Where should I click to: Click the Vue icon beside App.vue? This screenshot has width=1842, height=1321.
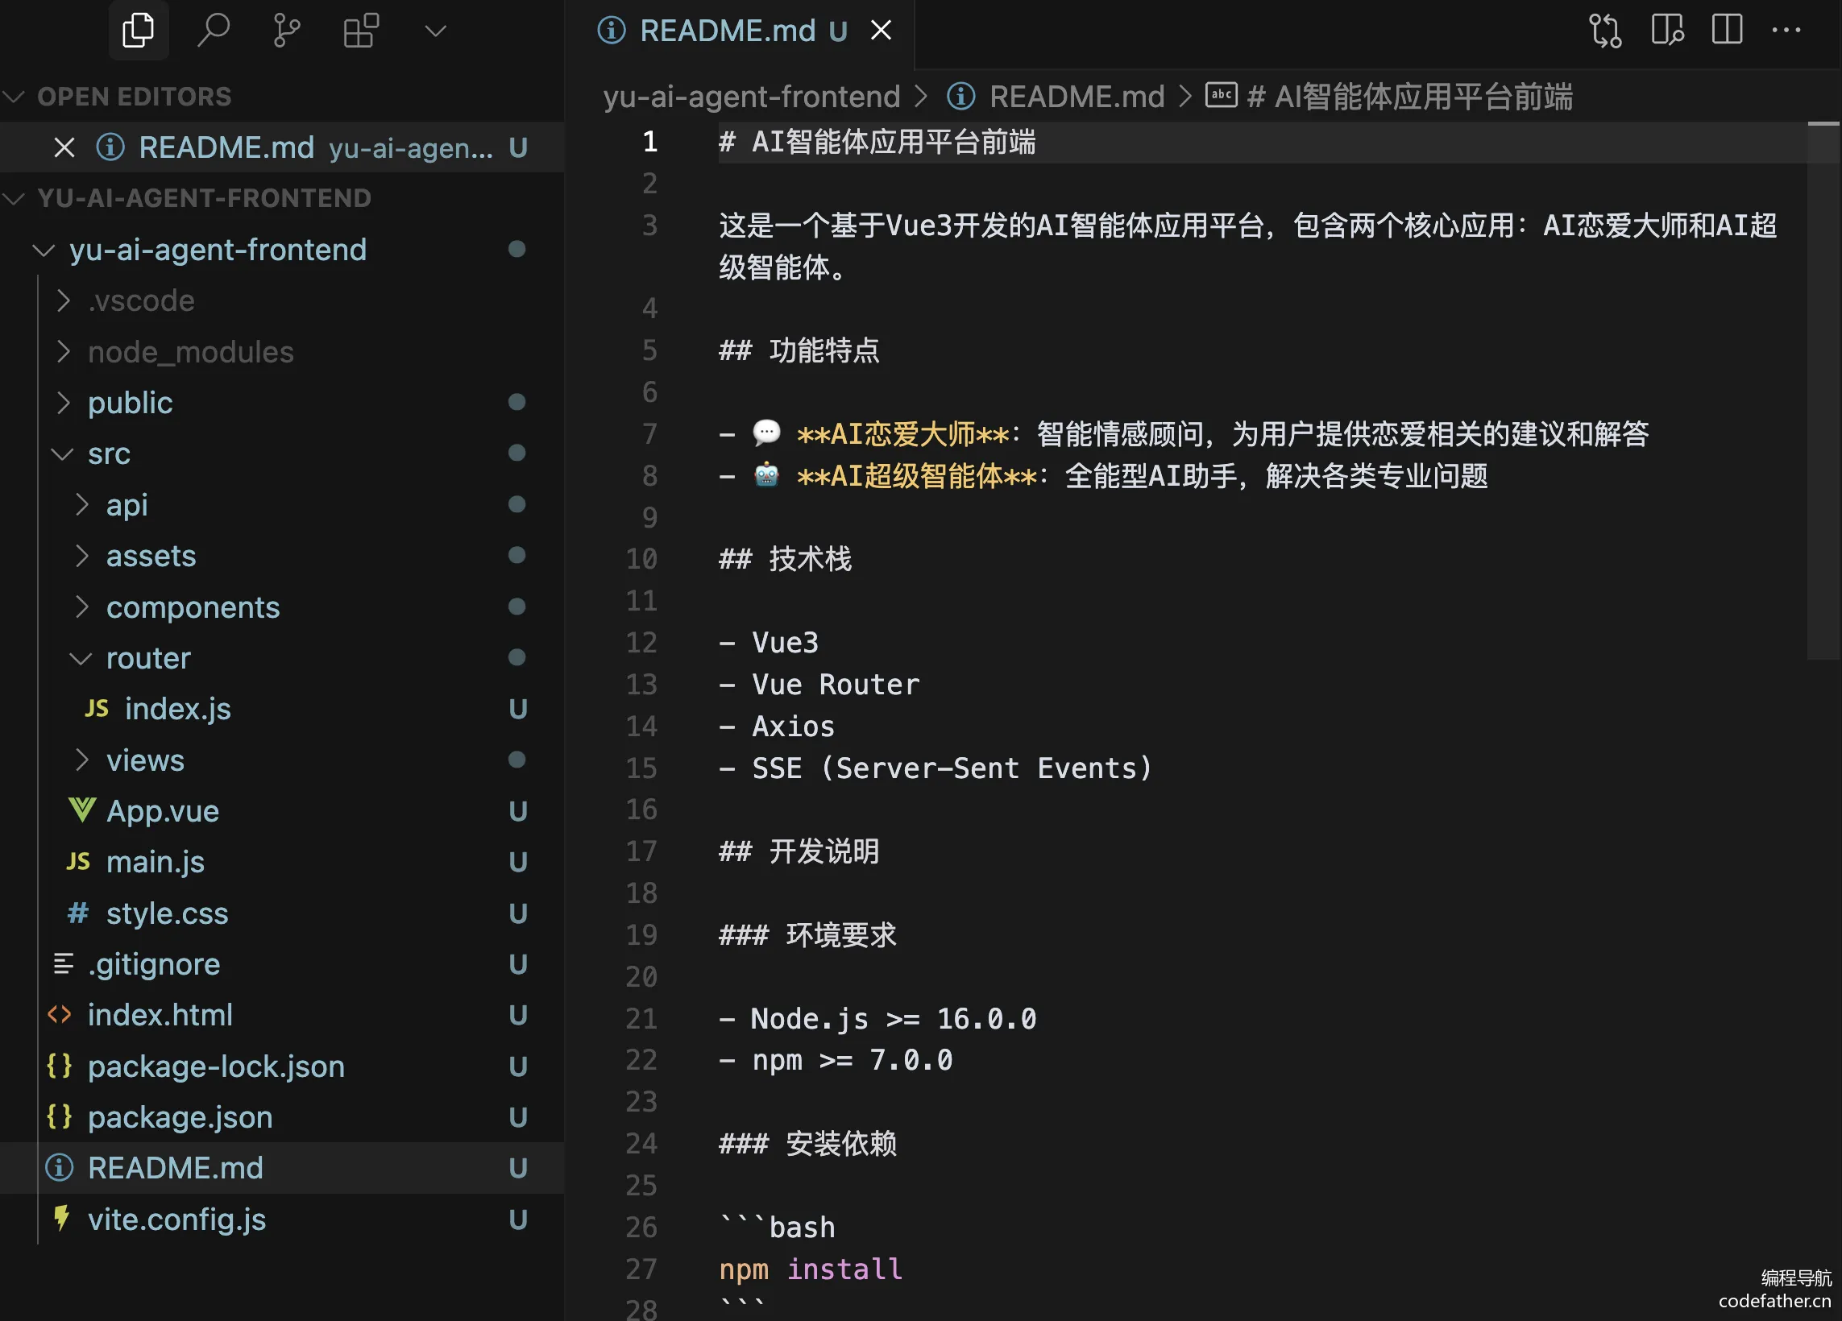81,810
